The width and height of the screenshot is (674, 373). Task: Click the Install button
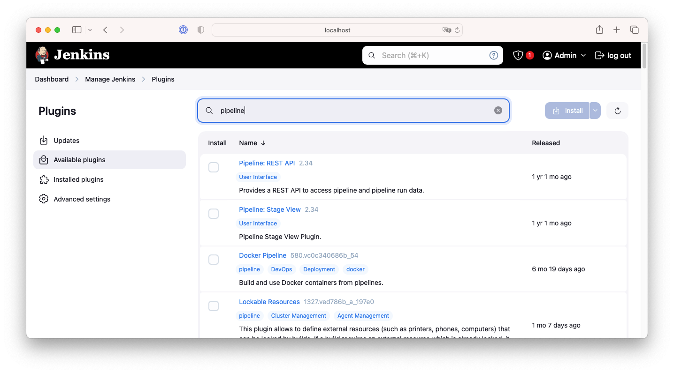(567, 111)
